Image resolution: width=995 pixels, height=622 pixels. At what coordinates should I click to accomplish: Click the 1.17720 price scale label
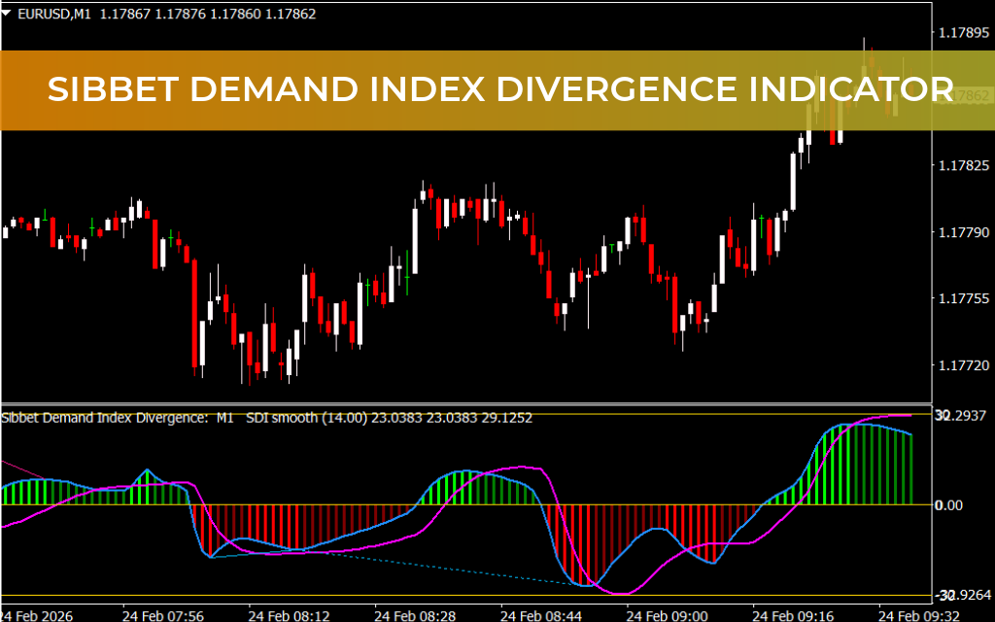coord(965,366)
